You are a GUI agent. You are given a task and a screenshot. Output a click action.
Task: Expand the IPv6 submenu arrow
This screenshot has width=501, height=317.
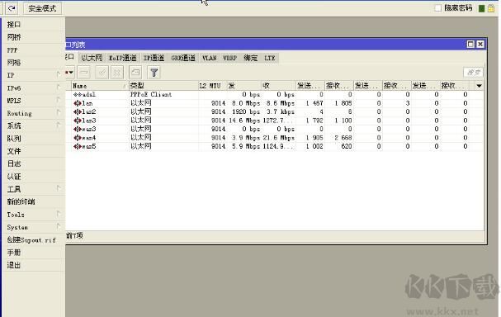click(x=58, y=87)
